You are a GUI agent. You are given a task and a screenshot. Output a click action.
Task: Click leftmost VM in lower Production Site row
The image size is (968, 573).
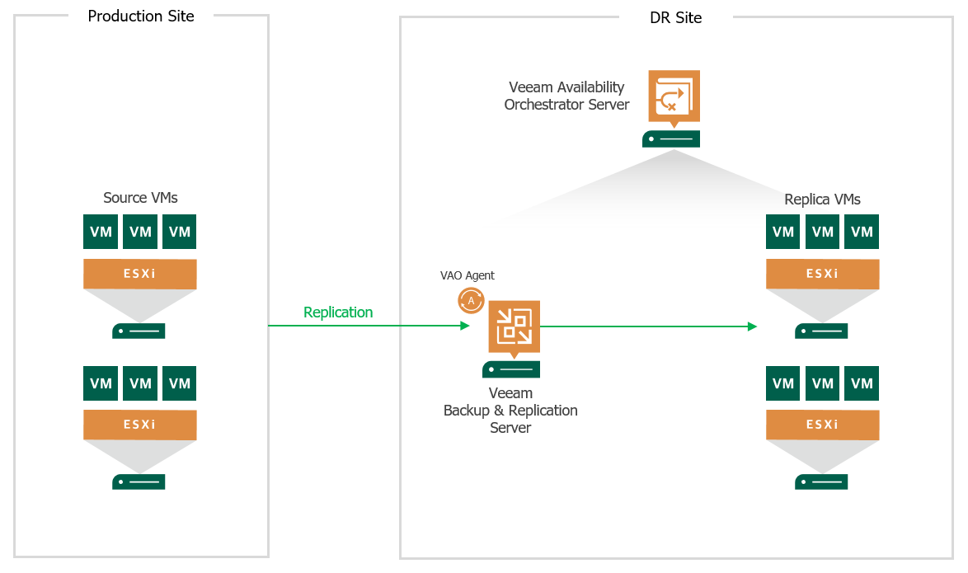coord(101,383)
